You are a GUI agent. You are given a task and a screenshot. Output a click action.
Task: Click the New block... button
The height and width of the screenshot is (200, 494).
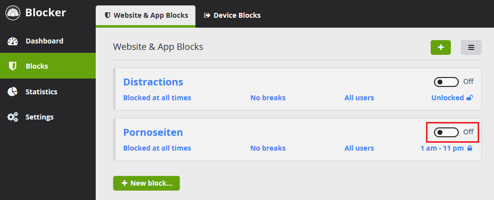[146, 183]
